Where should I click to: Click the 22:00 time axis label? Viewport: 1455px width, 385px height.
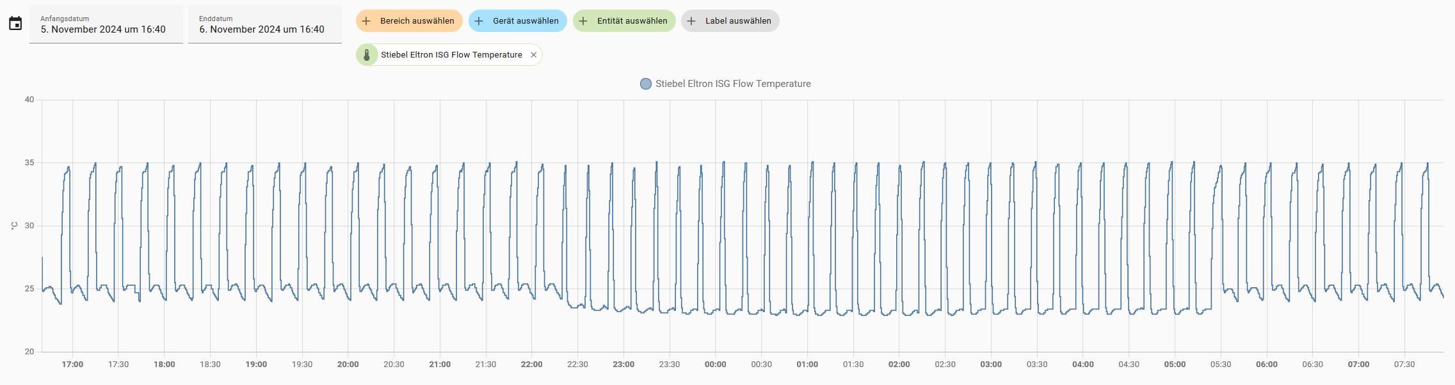[531, 365]
